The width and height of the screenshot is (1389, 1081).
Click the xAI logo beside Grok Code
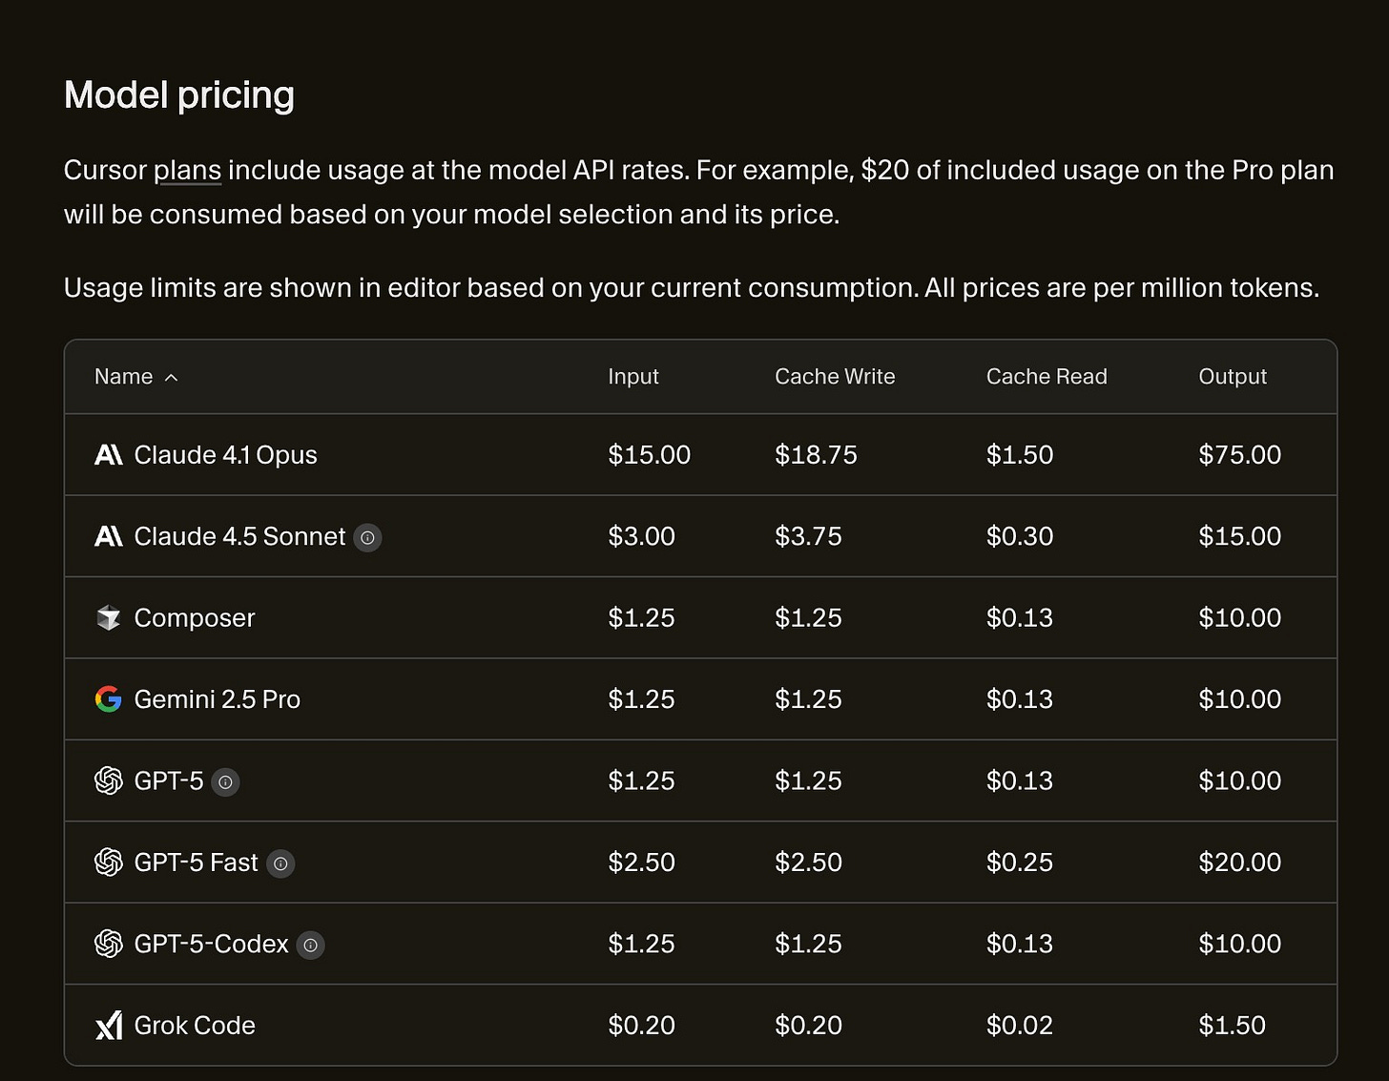[x=109, y=1026]
